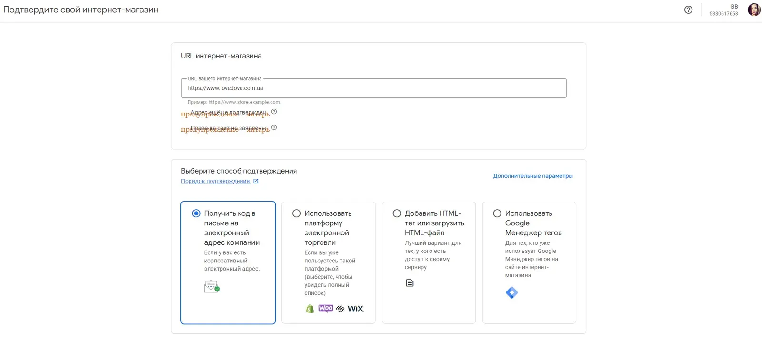The height and width of the screenshot is (339, 762).
Task: Click the 'BB' account name label
Action: click(734, 7)
